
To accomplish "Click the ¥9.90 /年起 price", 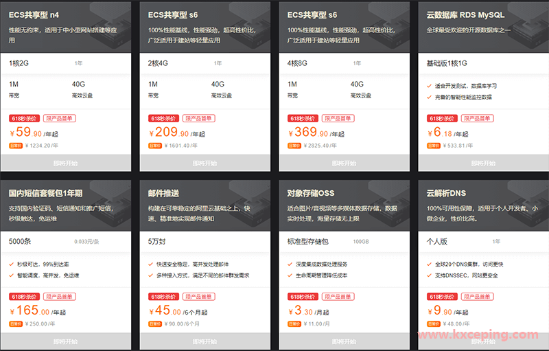I will [448, 310].
